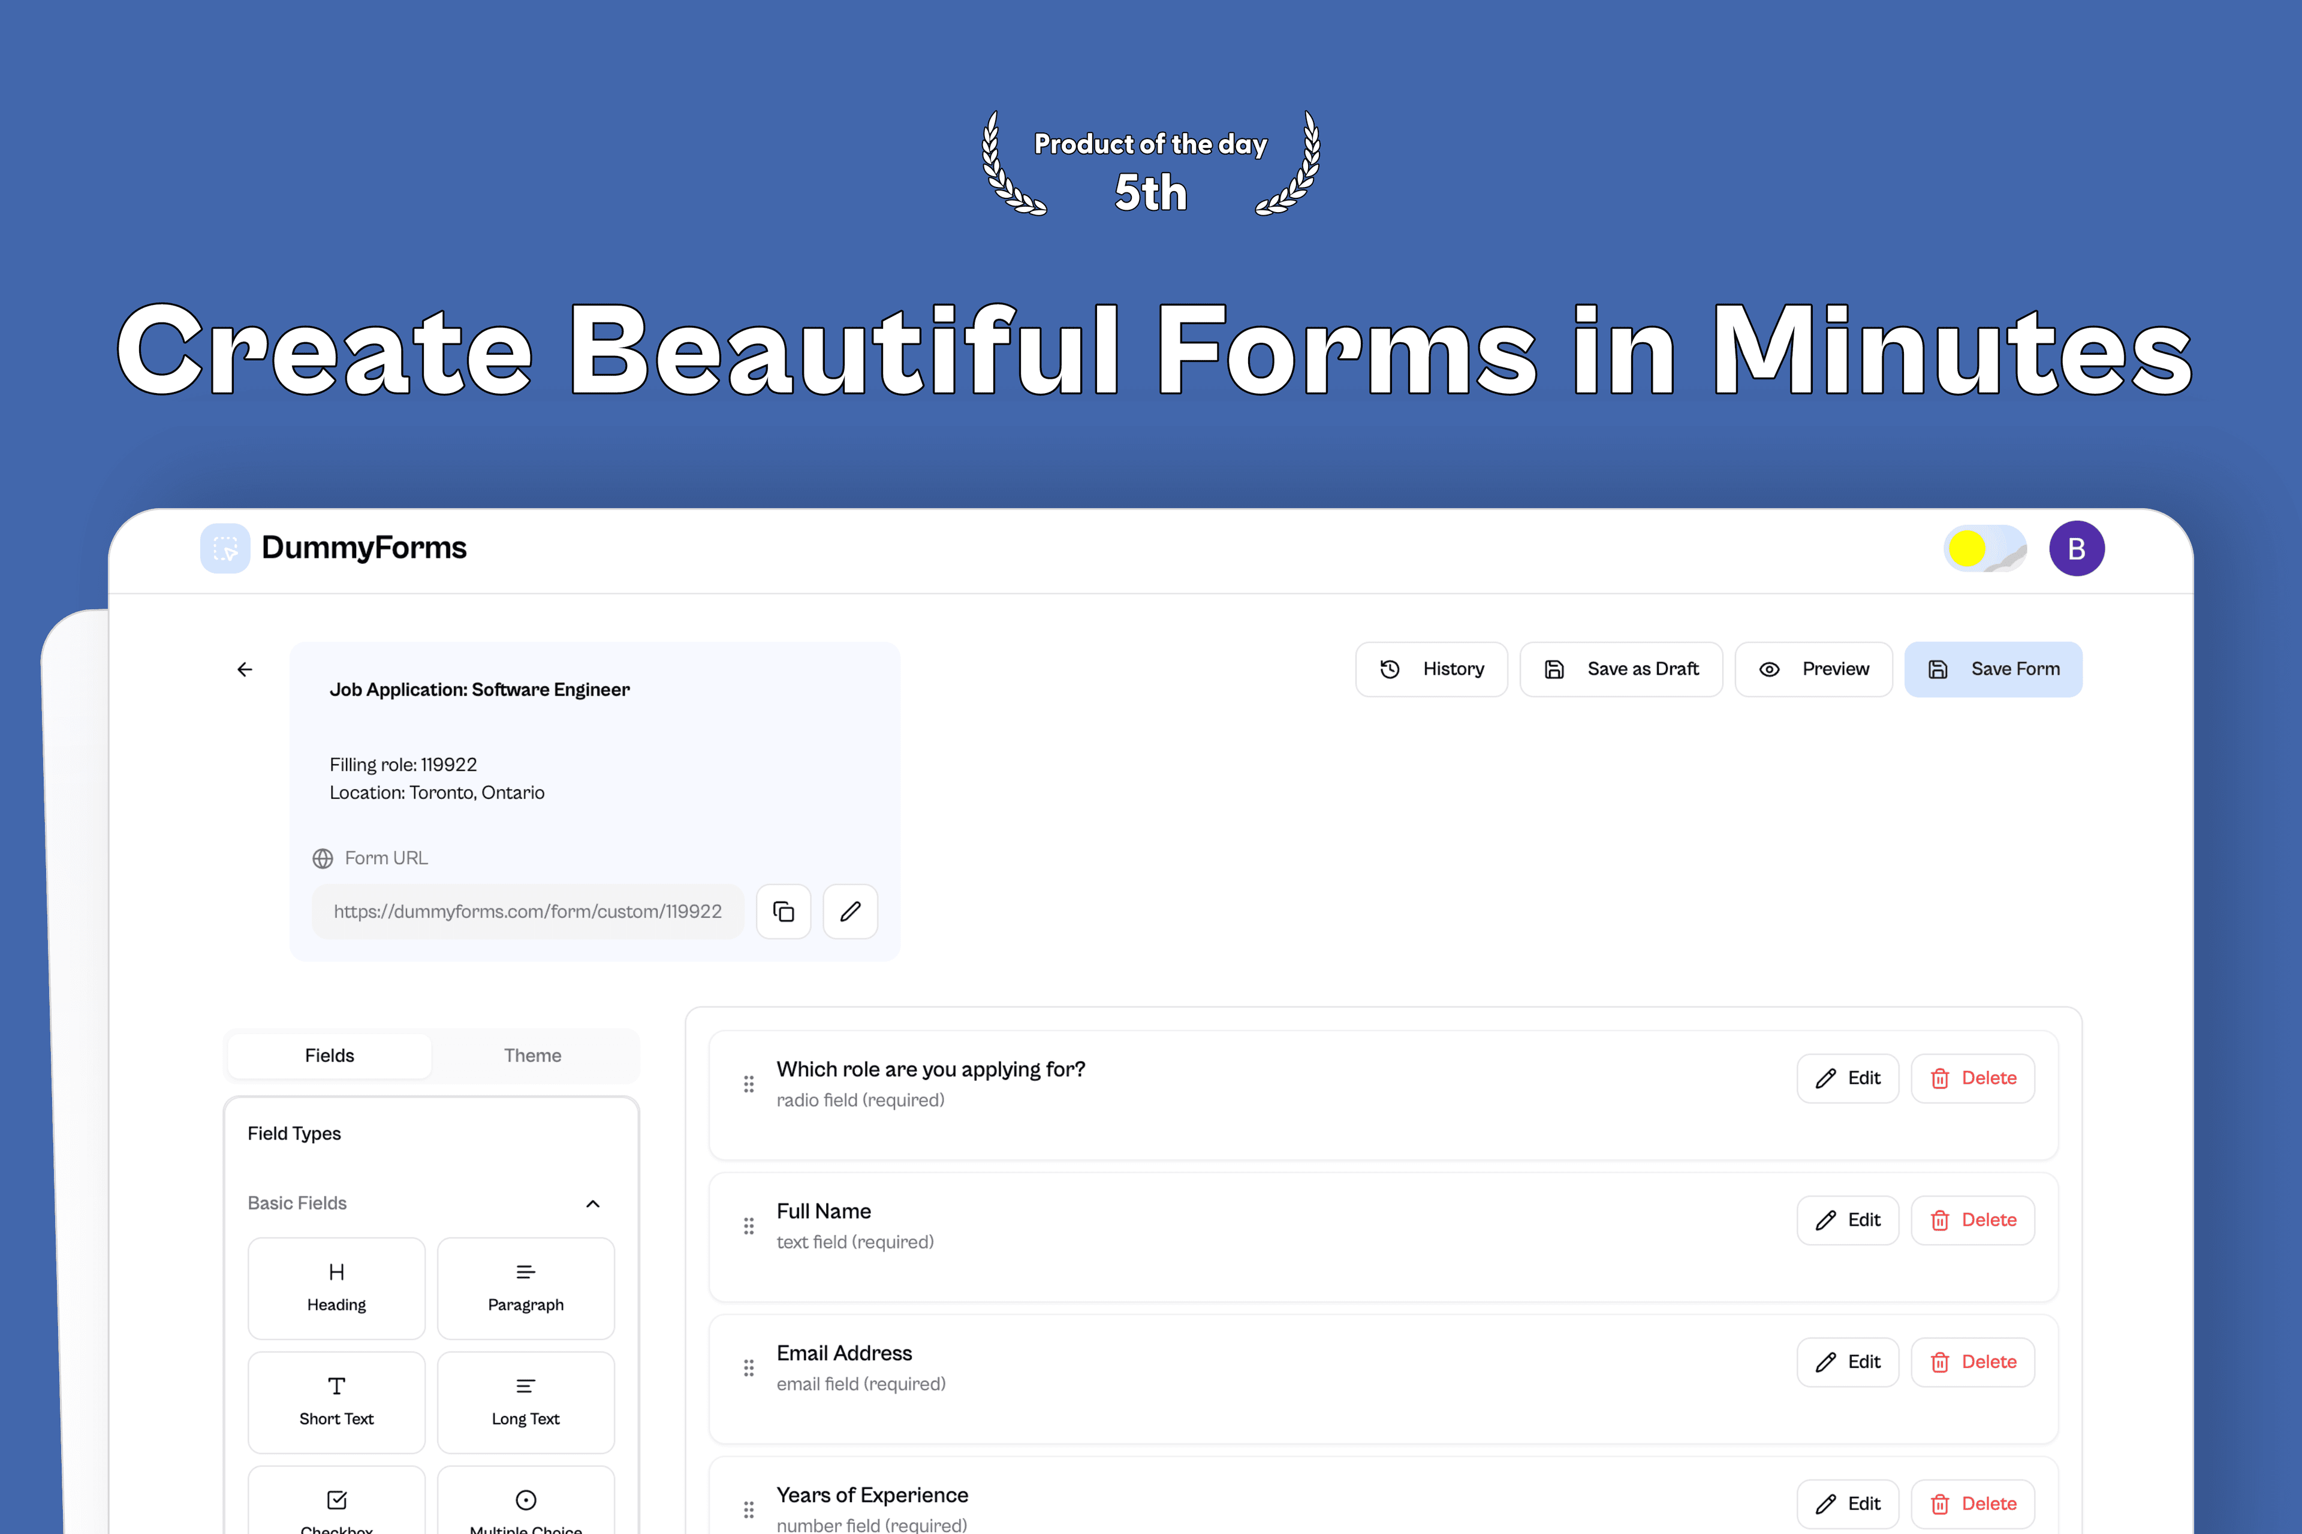The width and height of the screenshot is (2302, 1534).
Task: Copy the form URL
Action: click(784, 912)
